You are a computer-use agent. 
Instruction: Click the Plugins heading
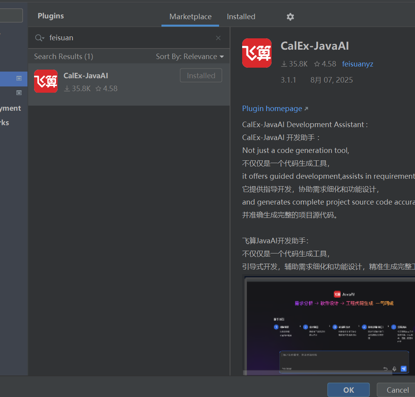51,16
